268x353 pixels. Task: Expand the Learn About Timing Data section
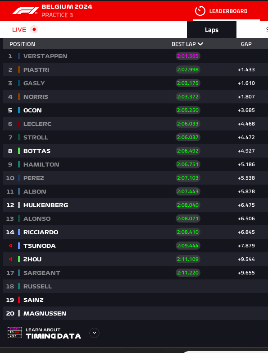coord(94,333)
